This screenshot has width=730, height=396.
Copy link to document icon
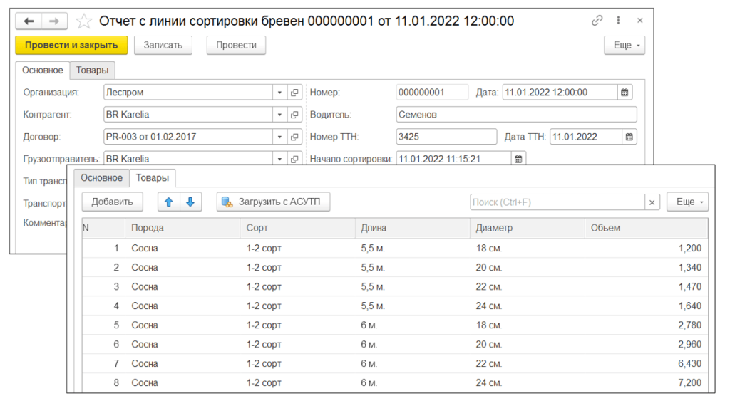pos(597,21)
